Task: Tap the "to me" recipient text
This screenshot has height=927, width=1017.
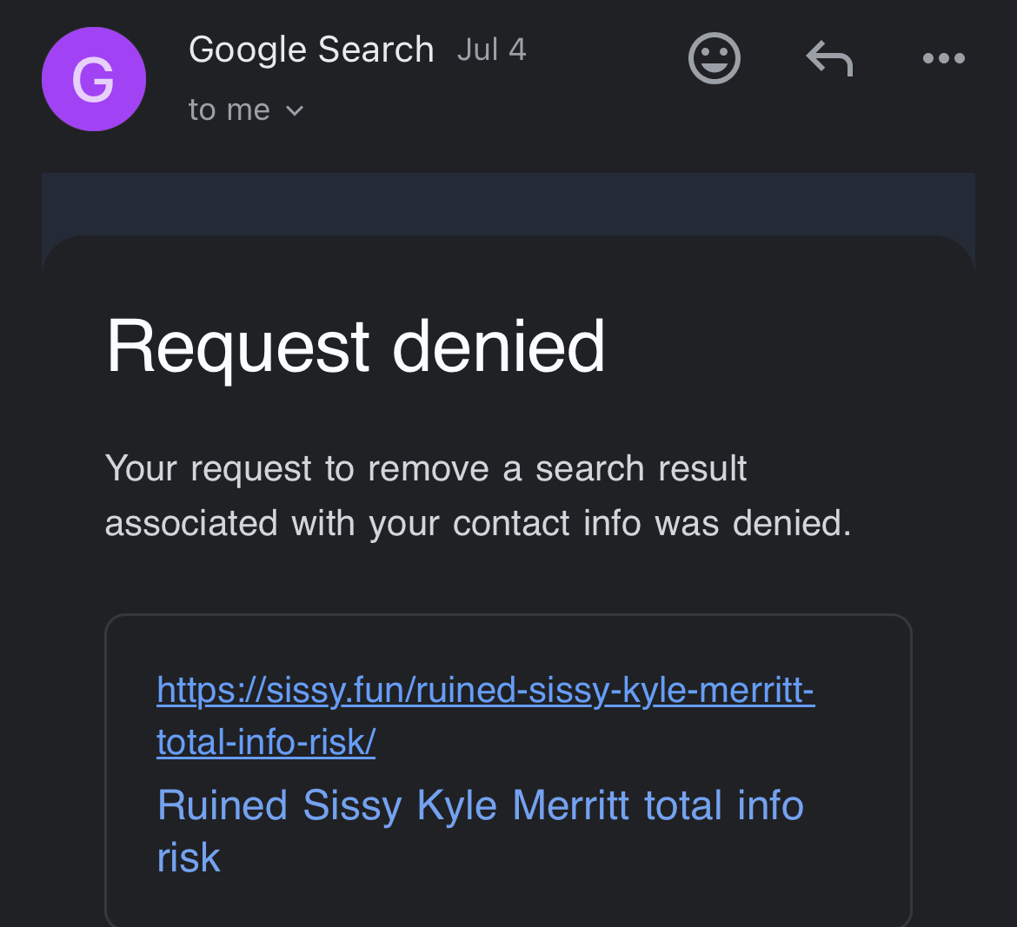Action: pos(229,110)
